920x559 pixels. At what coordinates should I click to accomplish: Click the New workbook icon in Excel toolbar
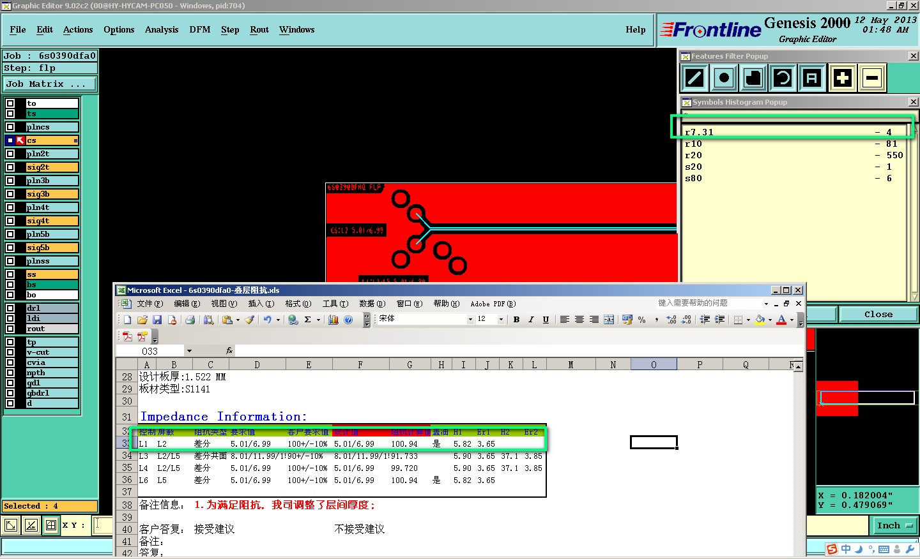(127, 320)
